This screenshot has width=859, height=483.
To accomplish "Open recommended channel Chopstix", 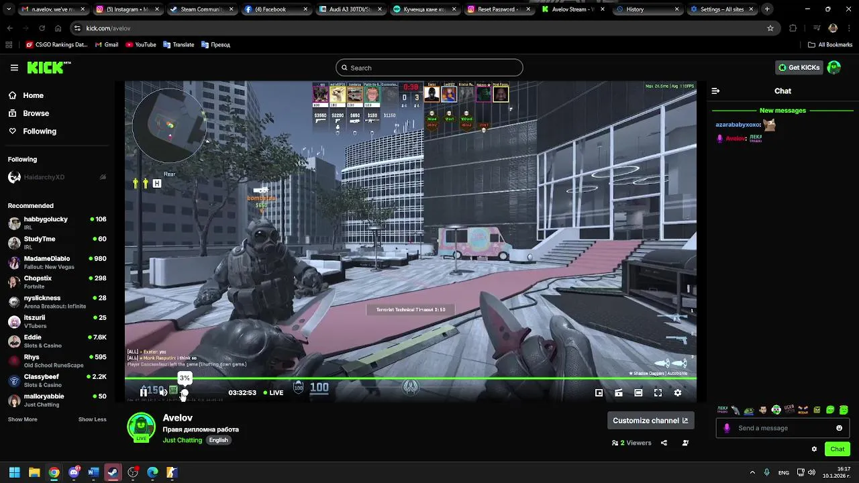I will point(57,282).
